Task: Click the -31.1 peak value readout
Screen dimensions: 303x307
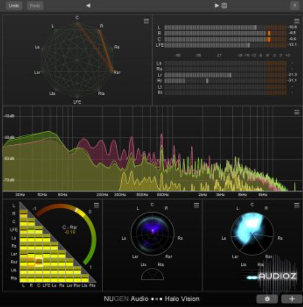Action: point(292,80)
